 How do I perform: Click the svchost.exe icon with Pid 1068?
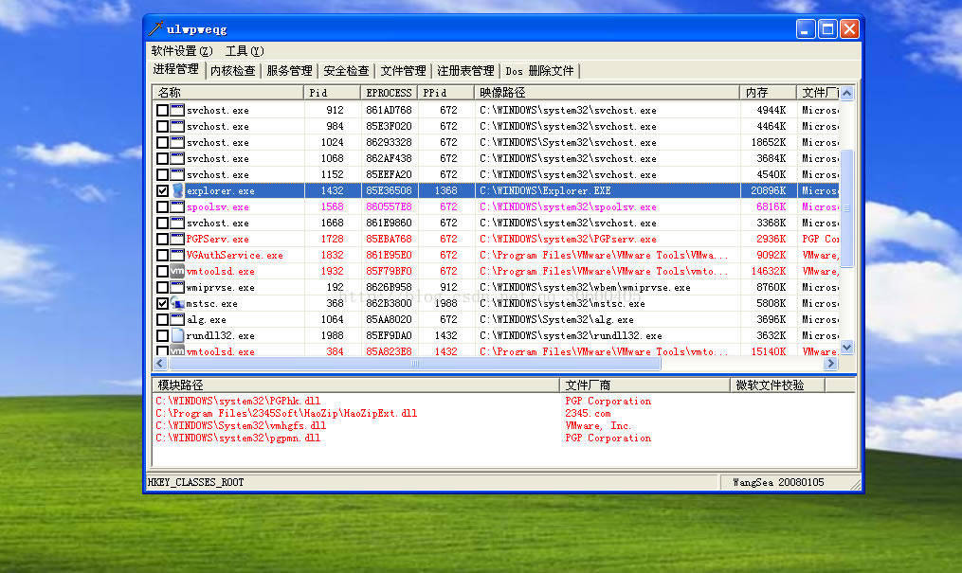pos(177,158)
